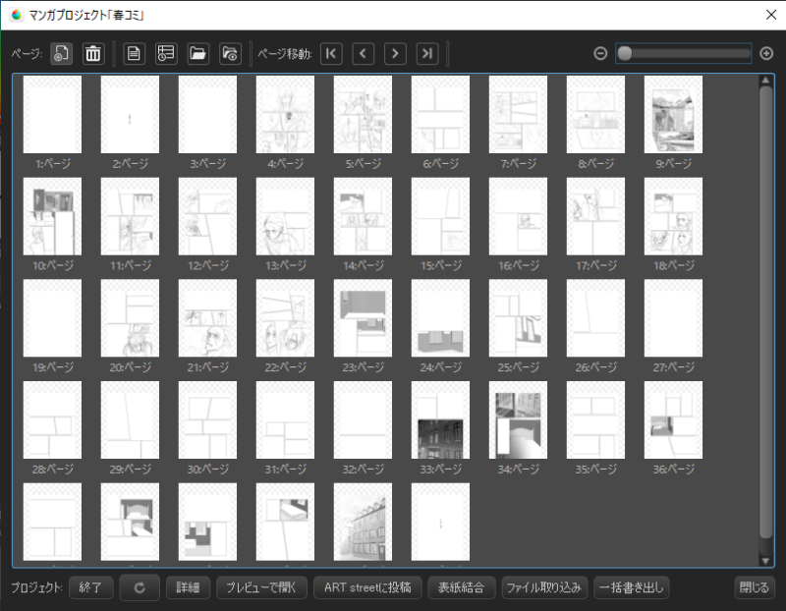Click the vertical scrollbar thumb
786x611 pixels.
pos(765,311)
